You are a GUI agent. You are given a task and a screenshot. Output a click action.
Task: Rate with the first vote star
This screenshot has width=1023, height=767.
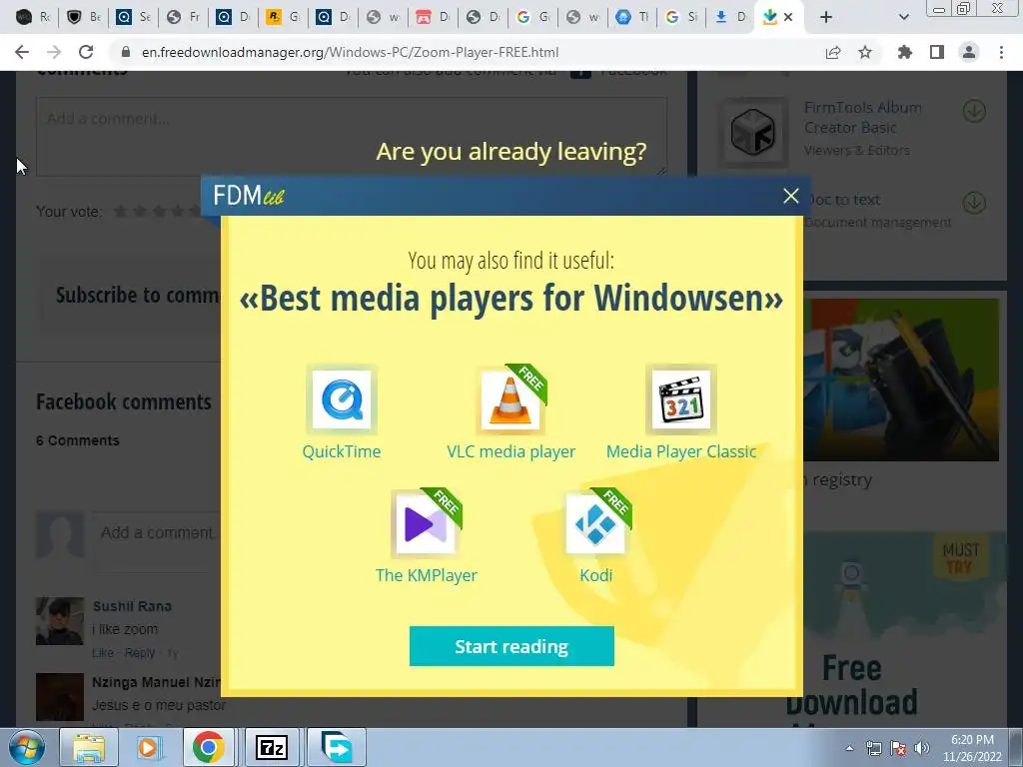pos(120,212)
